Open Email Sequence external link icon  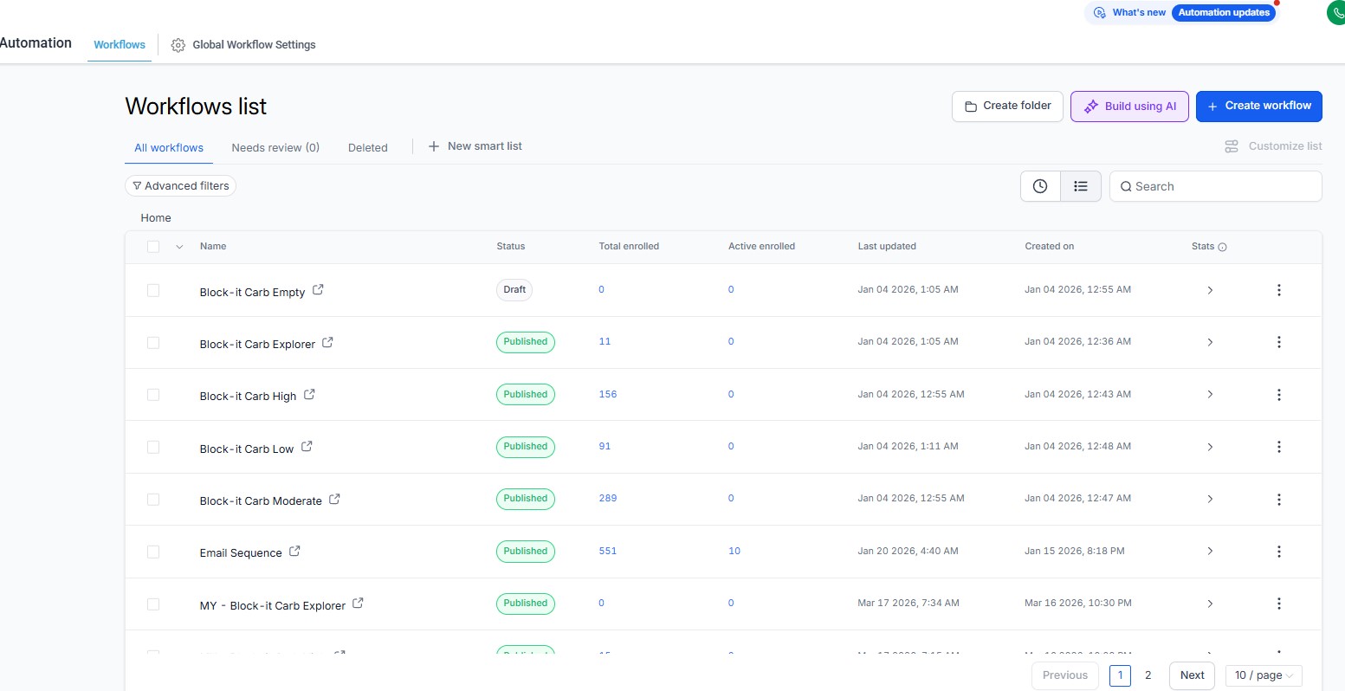pyautogui.click(x=294, y=551)
